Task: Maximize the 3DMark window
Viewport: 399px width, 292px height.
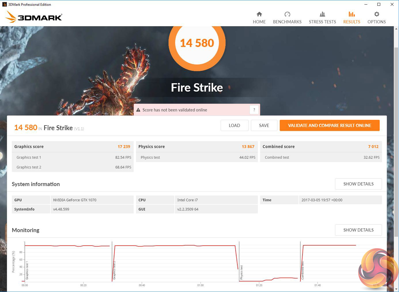Action: point(379,4)
